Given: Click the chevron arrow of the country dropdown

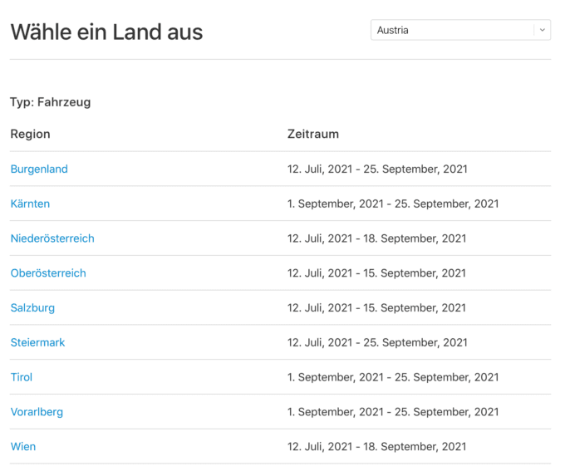Looking at the screenshot, I should tap(543, 30).
